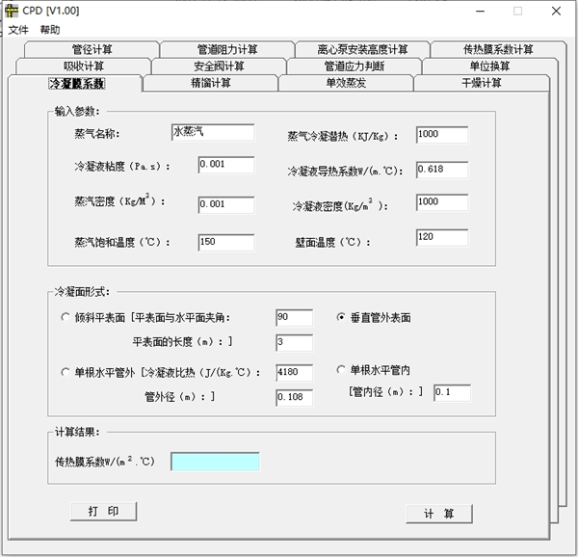
Task: Click the 冷凝液比热 field with 4180
Action: 294,372
